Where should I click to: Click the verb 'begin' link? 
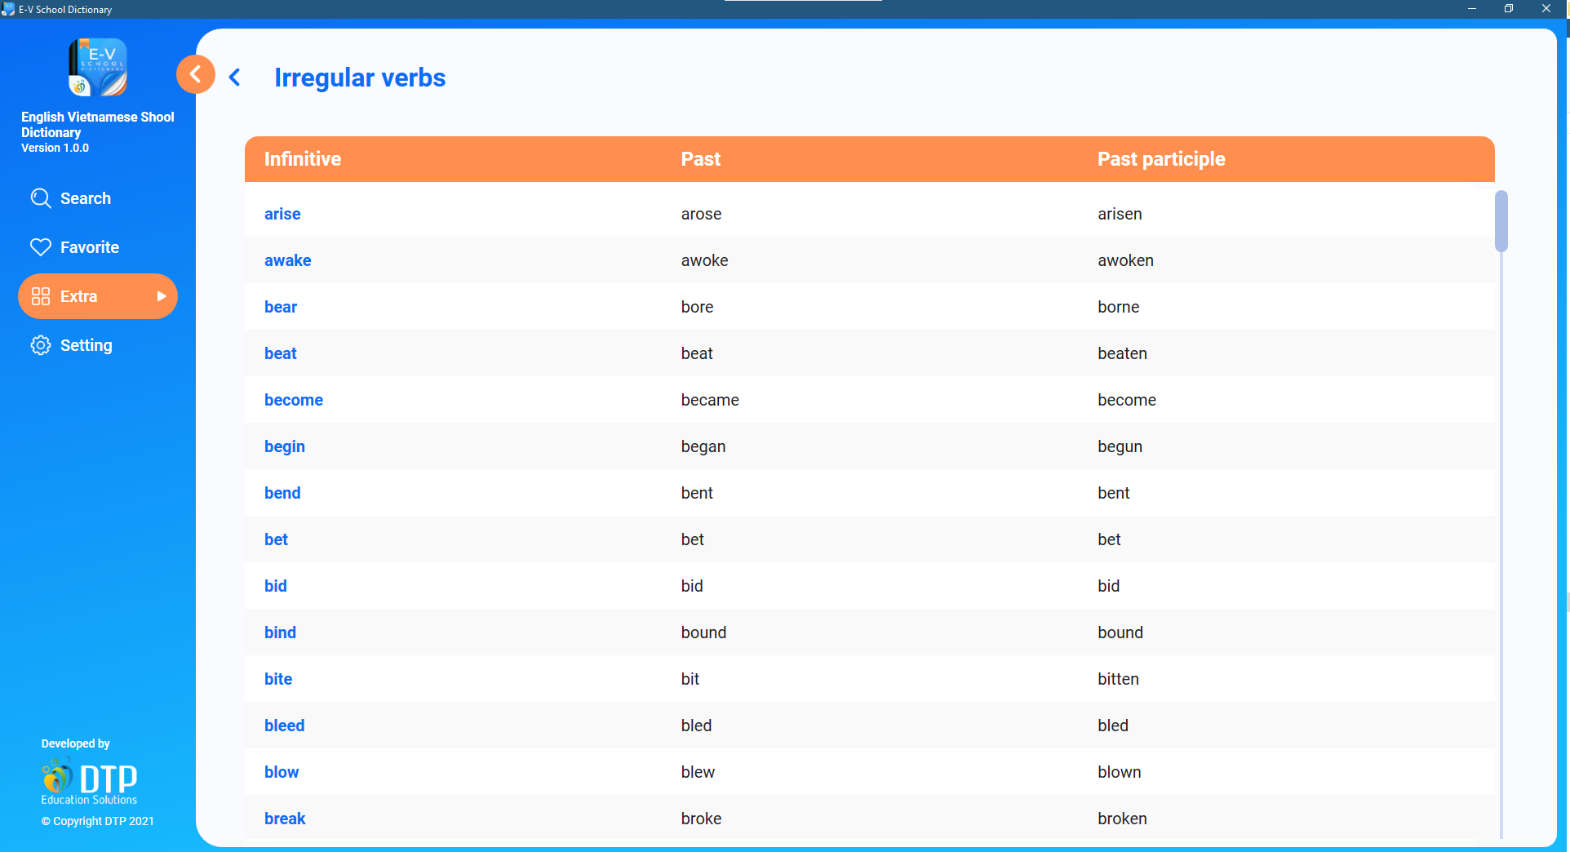point(285,446)
